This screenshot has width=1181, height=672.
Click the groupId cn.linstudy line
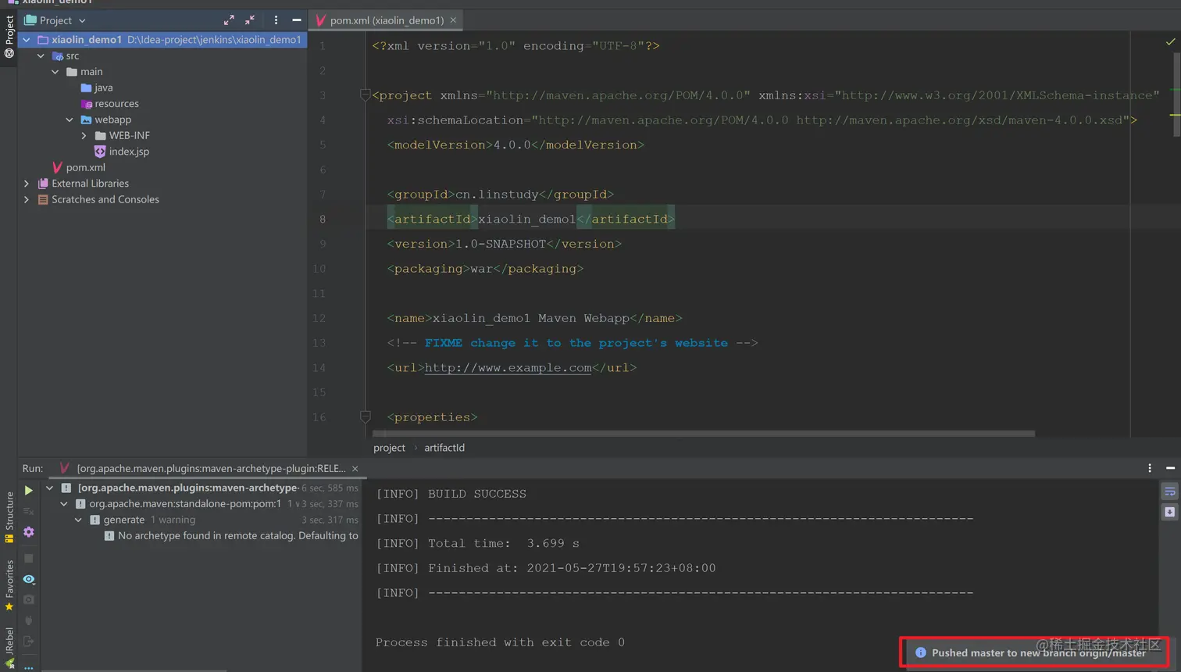501,195
